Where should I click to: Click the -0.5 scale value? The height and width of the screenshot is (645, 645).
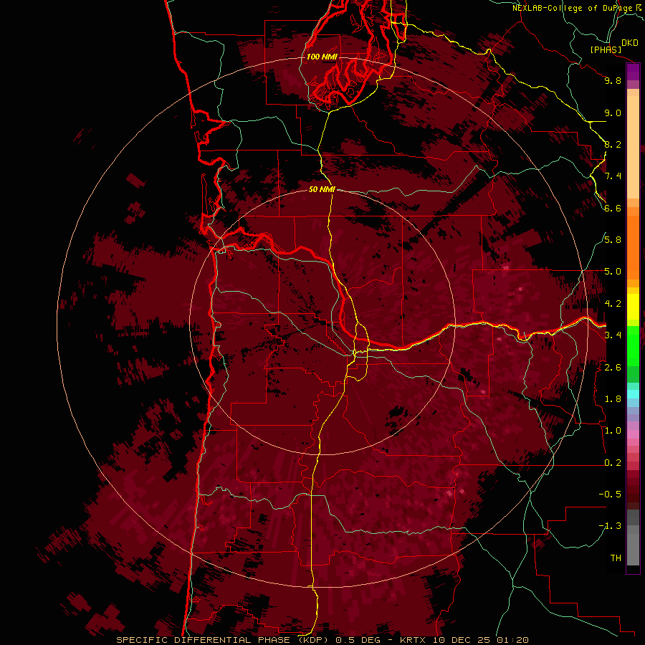[x=610, y=494]
